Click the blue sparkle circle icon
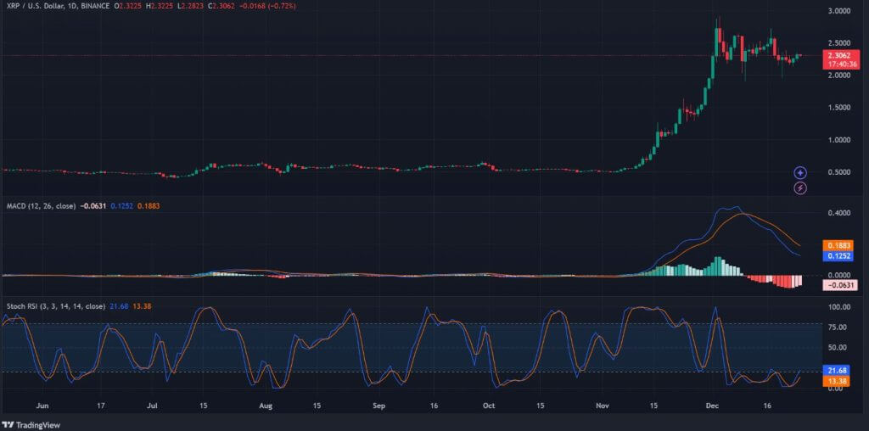Image resolution: width=869 pixels, height=431 pixels. pyautogui.click(x=800, y=172)
